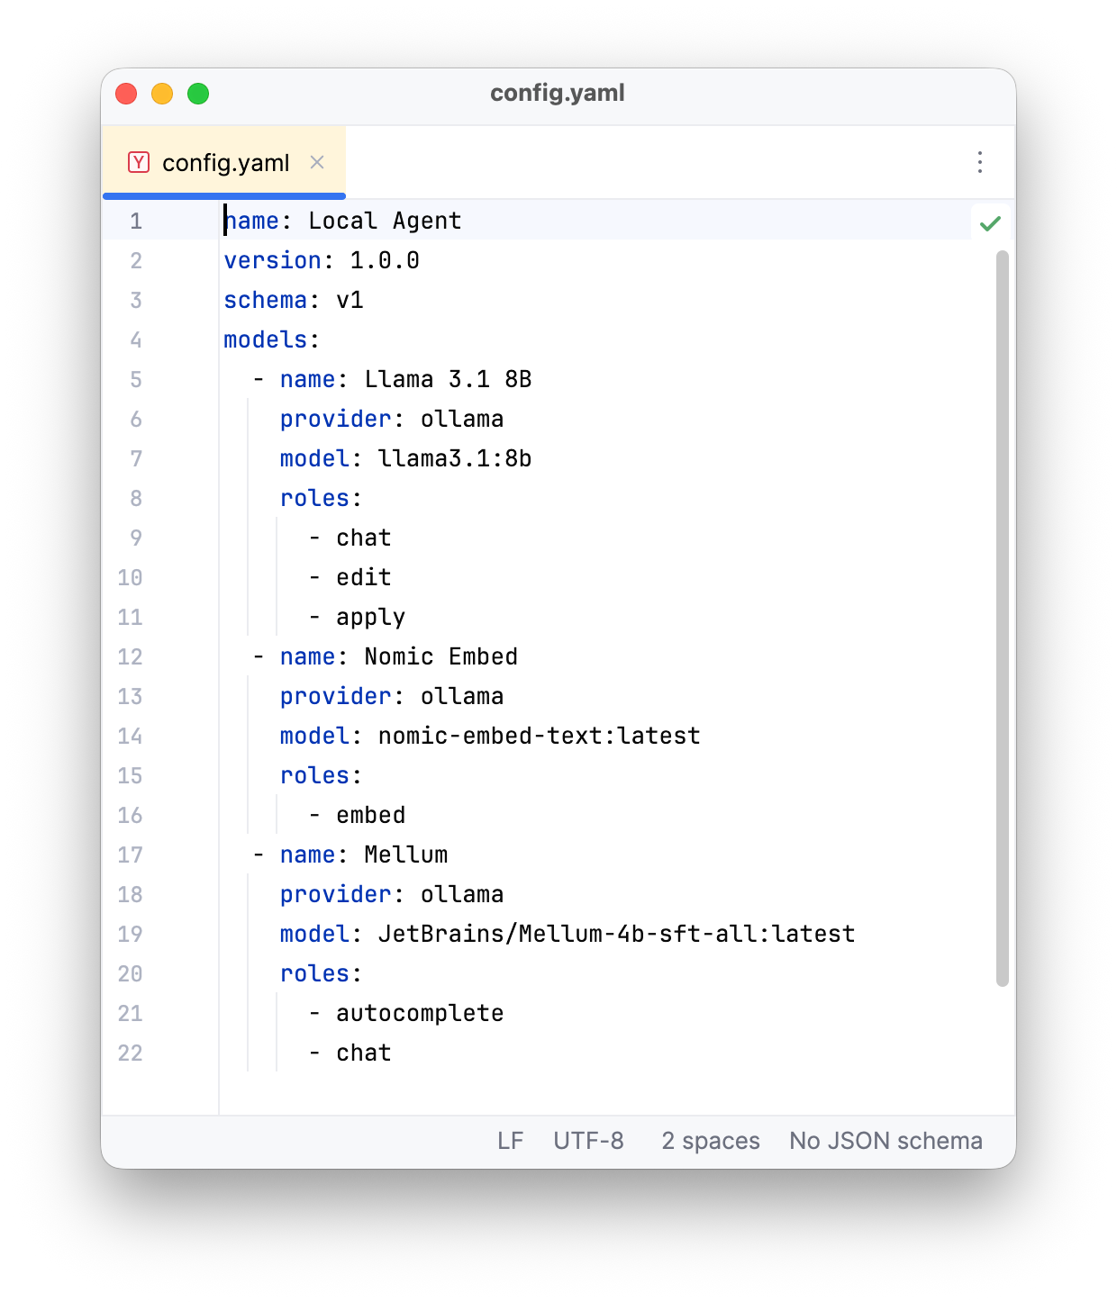Click the roles key under Llama 3.1 8B
This screenshot has height=1302, width=1117.
tap(314, 498)
